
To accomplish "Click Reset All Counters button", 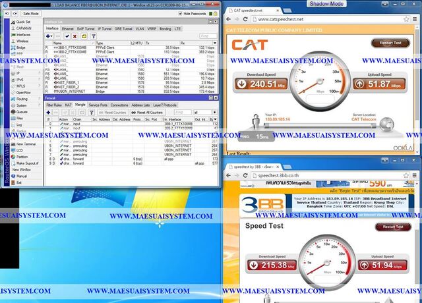I will (147, 113).
